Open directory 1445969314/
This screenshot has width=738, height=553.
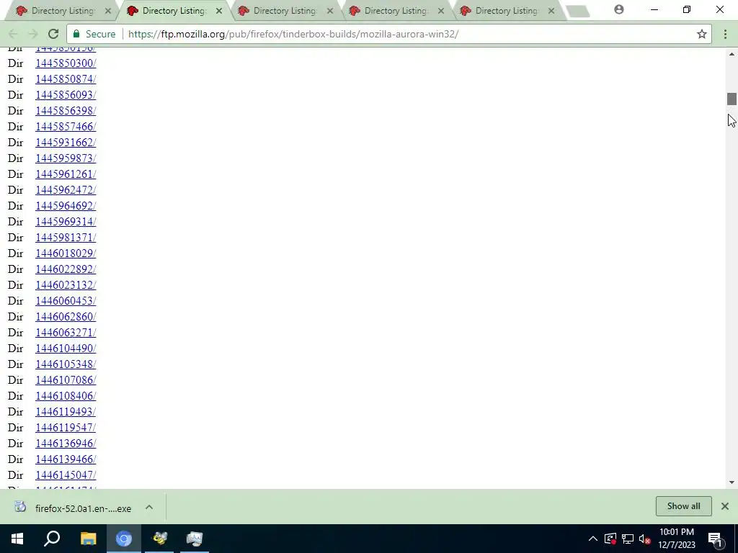66,222
